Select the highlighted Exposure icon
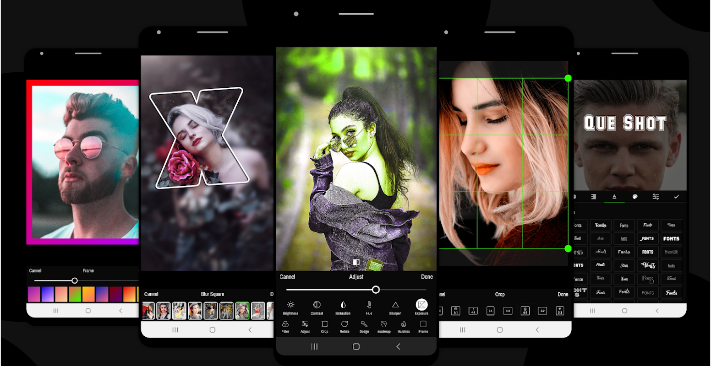711x366 pixels. [x=421, y=305]
